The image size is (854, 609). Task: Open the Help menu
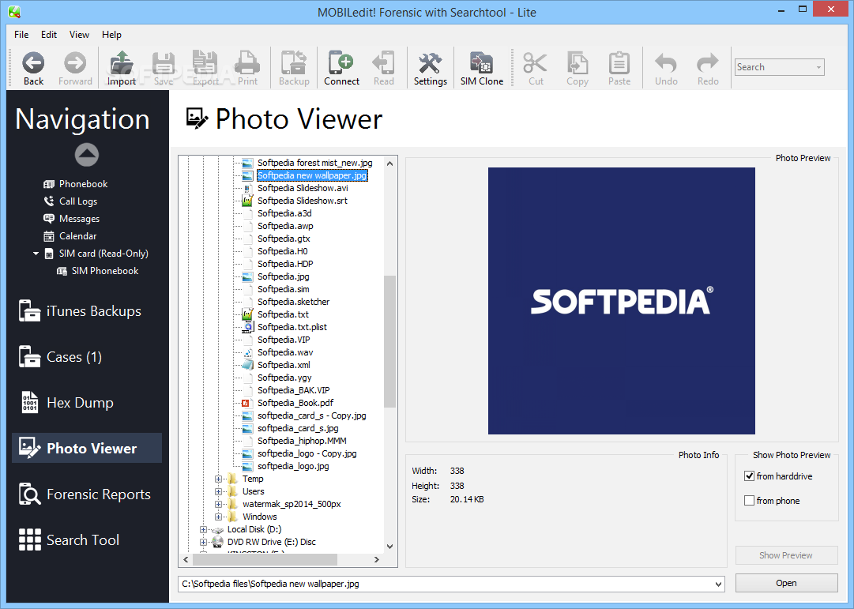(x=111, y=34)
